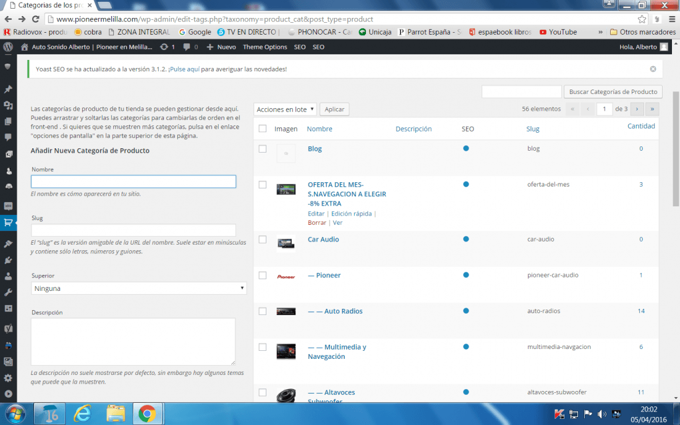Check the OFERTA DEL MES category checkbox
Viewport: 680px width, 425px height.
point(262,185)
